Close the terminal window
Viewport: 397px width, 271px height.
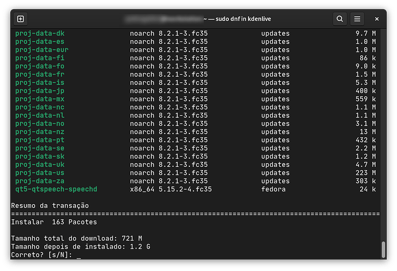377,19
